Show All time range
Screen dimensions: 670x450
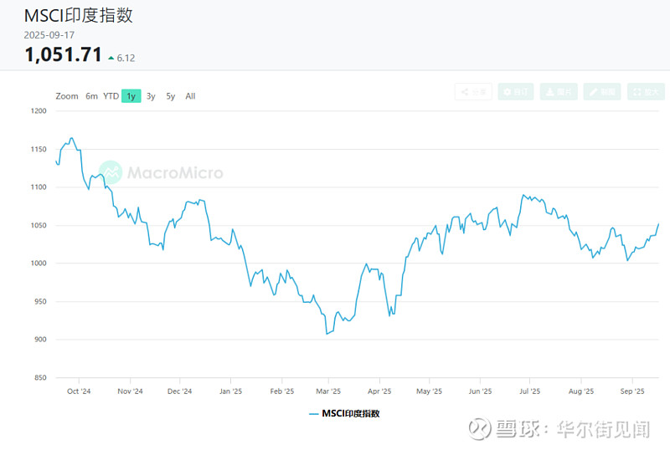click(190, 96)
